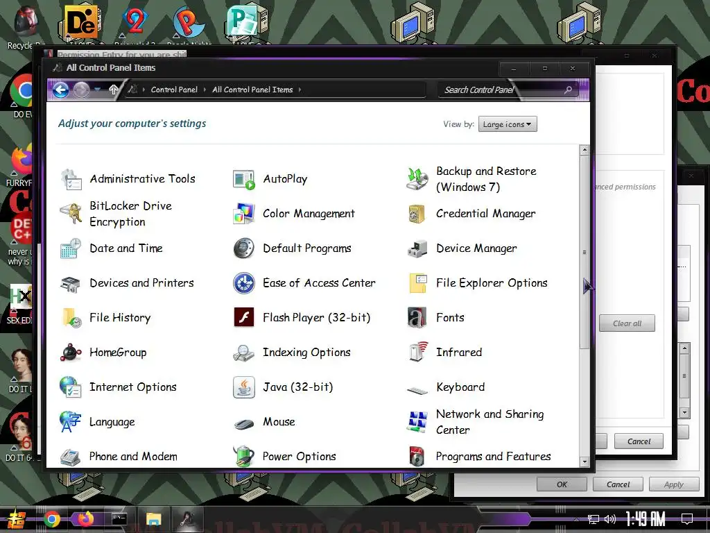Open the Date and Time icon
The image size is (710, 533).
tap(71, 248)
